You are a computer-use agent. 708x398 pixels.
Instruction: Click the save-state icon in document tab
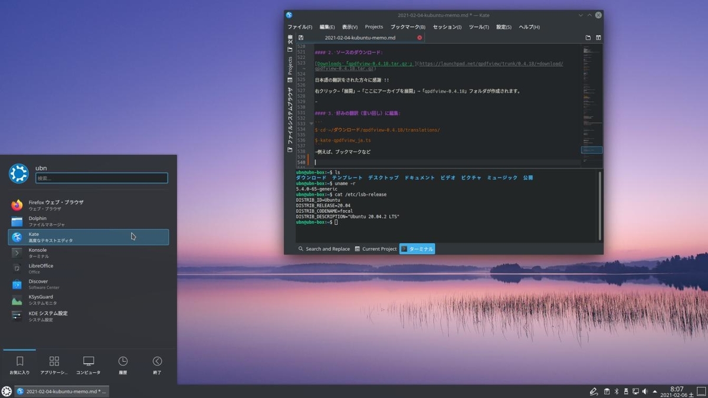click(301, 38)
